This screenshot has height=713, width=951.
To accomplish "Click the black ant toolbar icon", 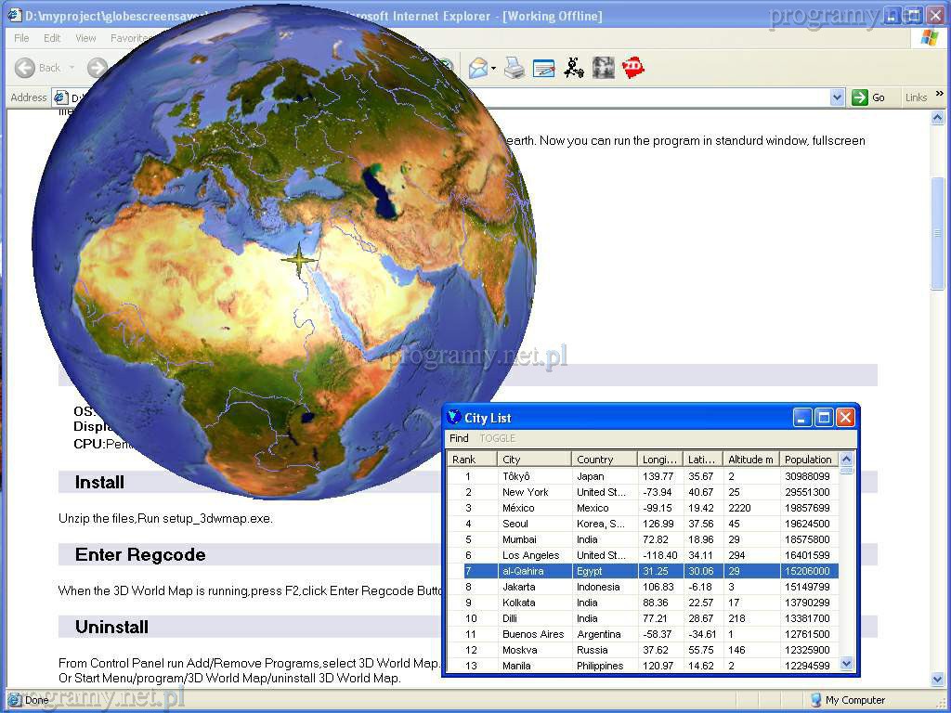I will tap(574, 68).
